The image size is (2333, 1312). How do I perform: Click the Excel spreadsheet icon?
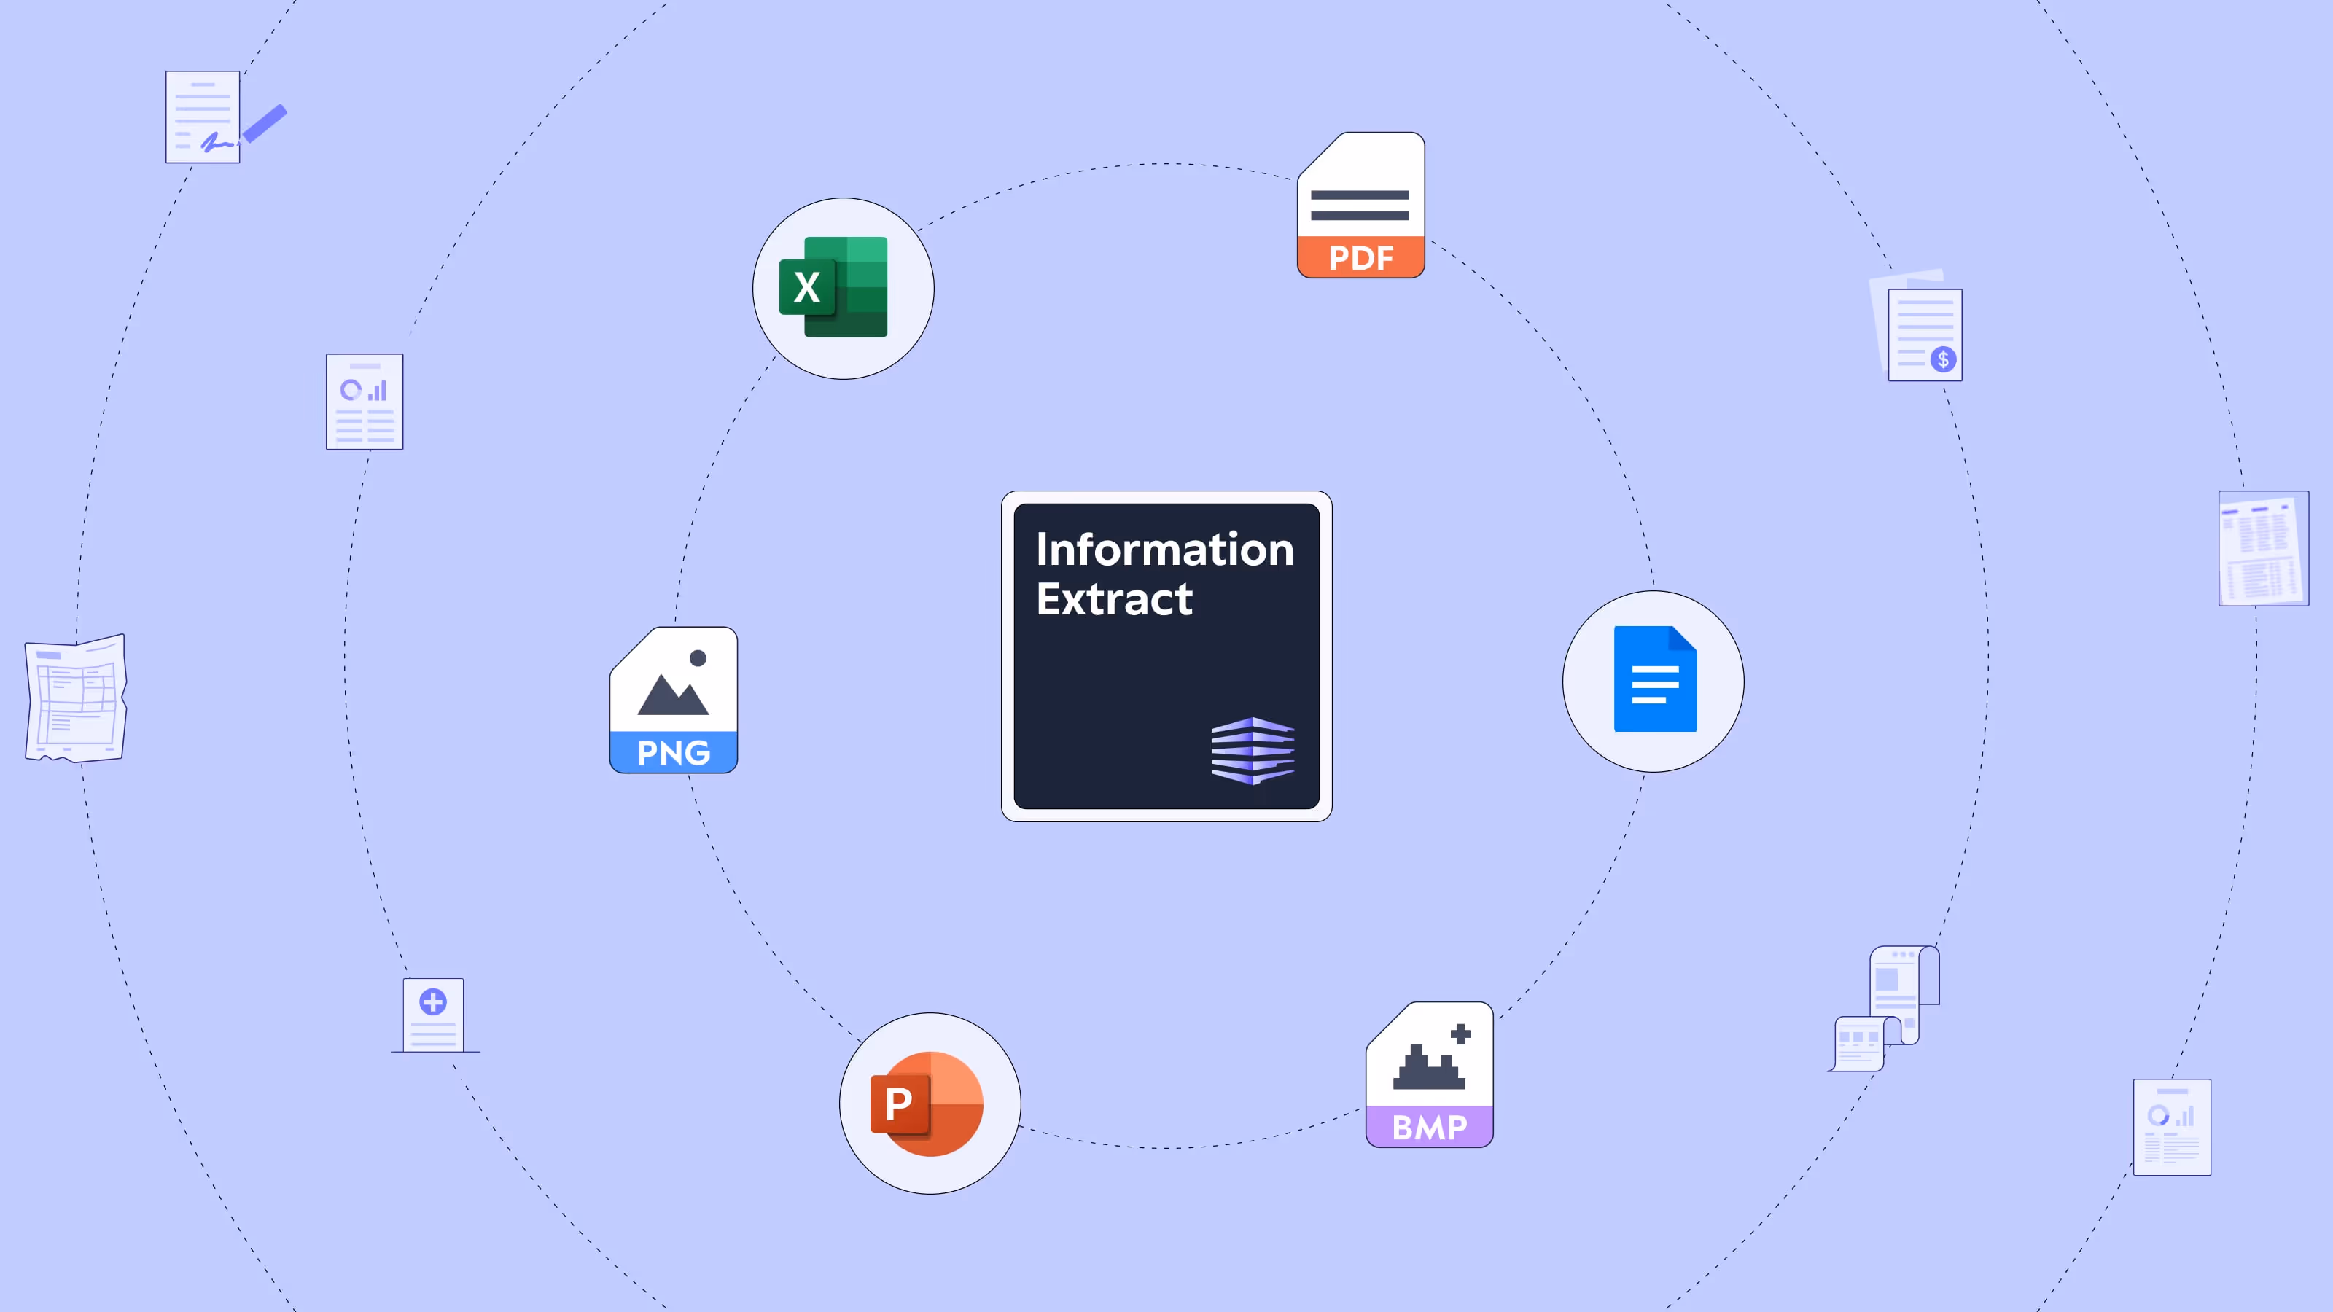click(834, 287)
